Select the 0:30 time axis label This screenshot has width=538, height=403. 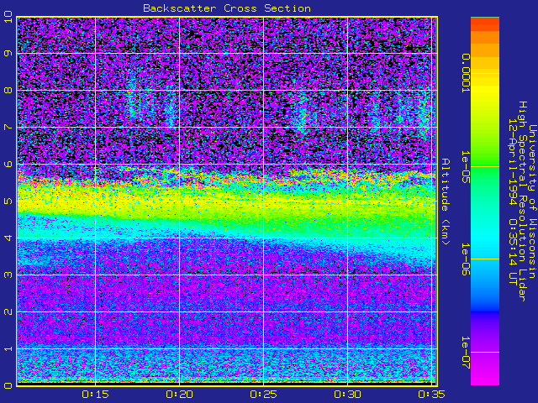pyautogui.click(x=347, y=395)
